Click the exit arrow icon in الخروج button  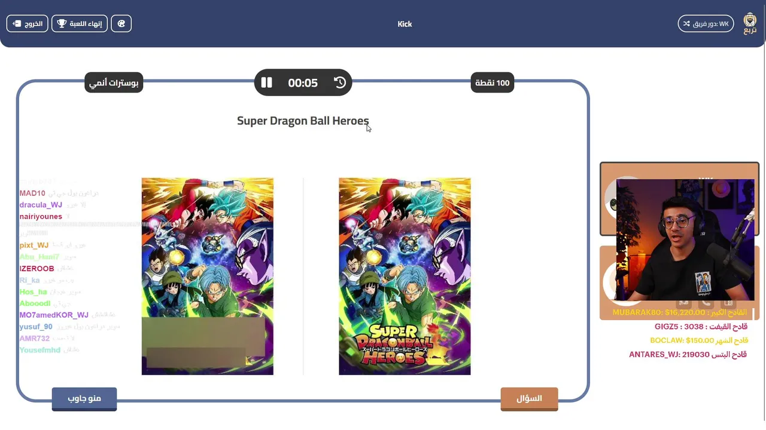coord(17,24)
